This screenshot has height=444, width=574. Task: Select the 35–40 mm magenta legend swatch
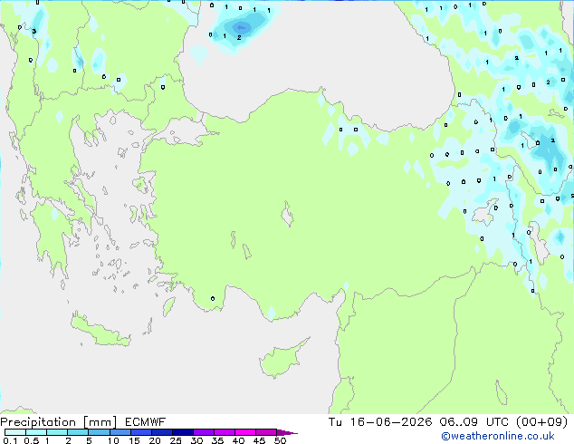(x=224, y=432)
